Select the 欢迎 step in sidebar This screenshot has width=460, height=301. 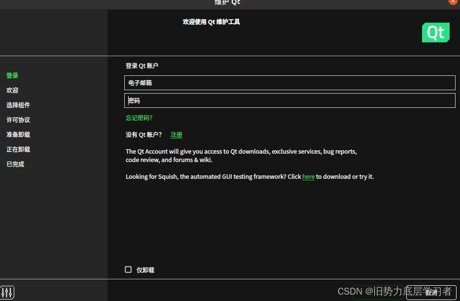12,90
